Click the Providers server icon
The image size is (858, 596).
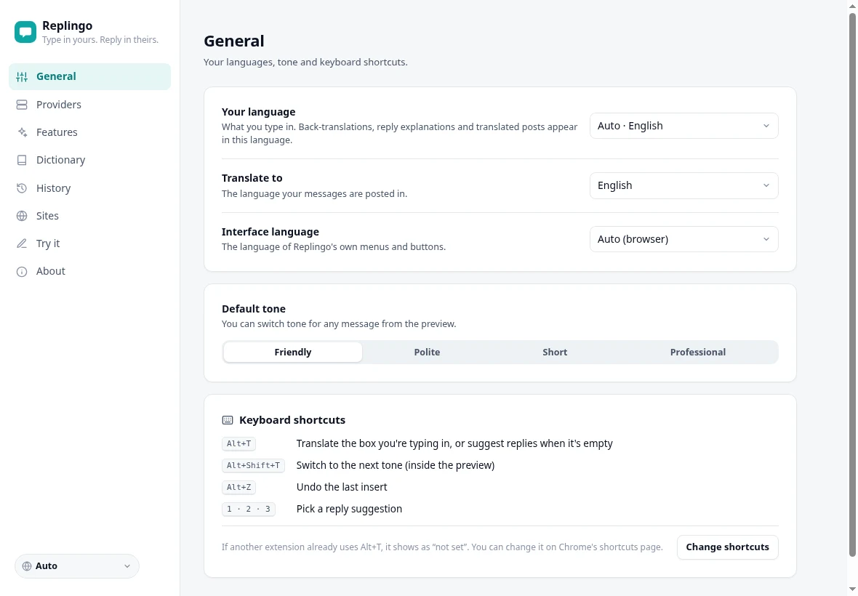tap(22, 105)
